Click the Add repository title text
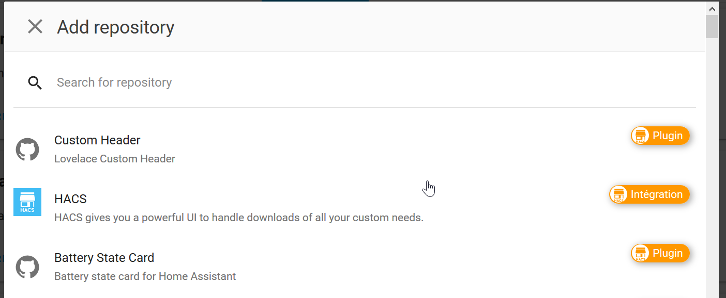This screenshot has width=726, height=298. (x=115, y=27)
